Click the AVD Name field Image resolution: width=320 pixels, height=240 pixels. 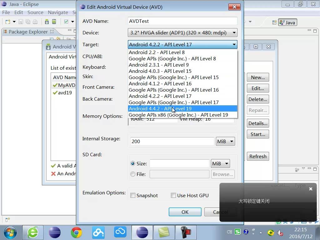tap(182, 21)
